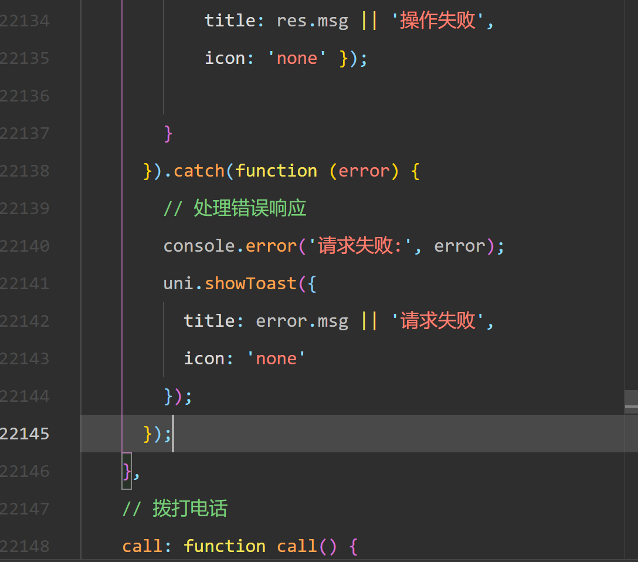Click the console.error call
The width and height of the screenshot is (638, 562).
coord(230,246)
